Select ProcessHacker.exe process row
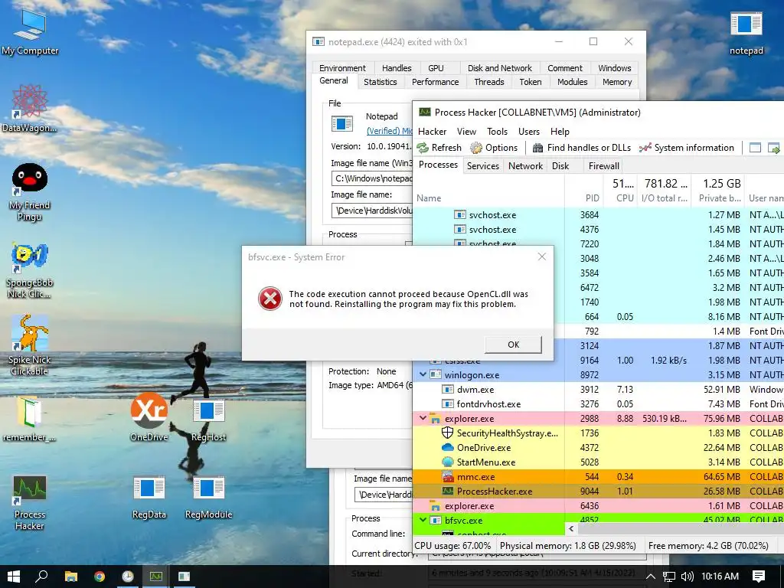 pos(599,491)
